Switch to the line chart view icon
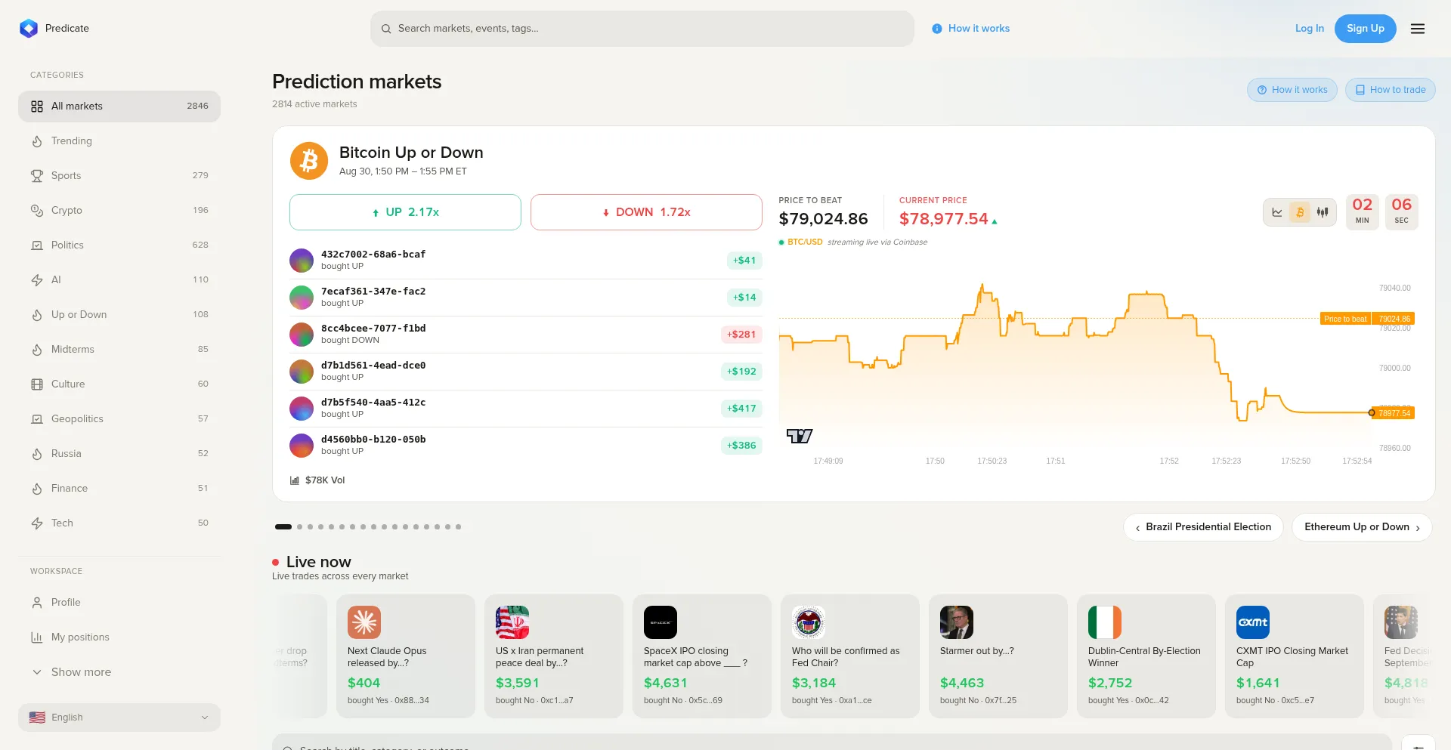 (1277, 212)
